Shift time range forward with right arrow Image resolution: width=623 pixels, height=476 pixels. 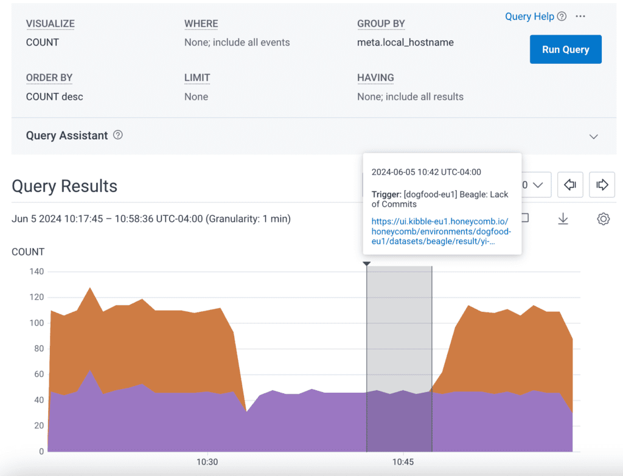coord(602,185)
